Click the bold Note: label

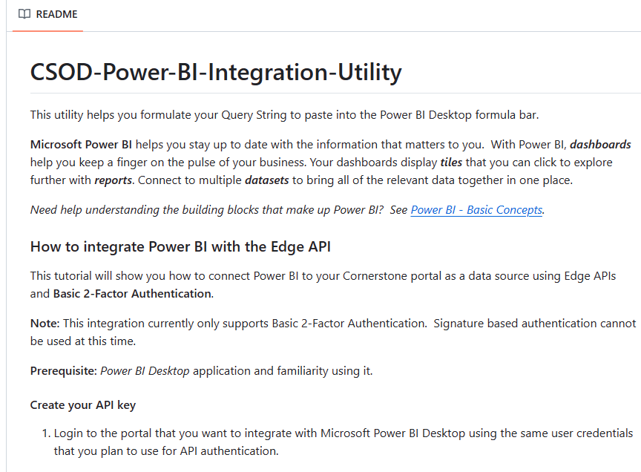[45, 324]
